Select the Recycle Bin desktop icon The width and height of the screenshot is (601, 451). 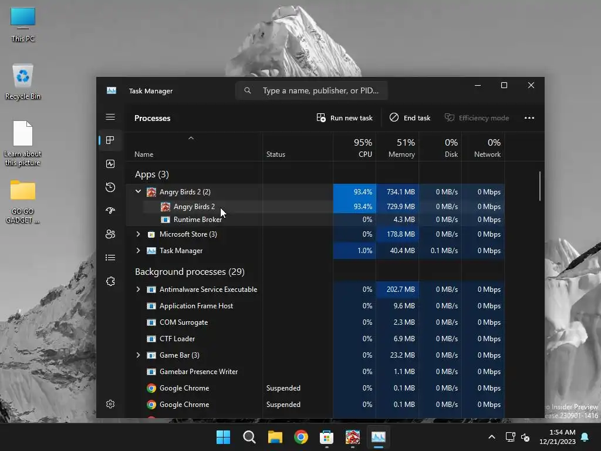23,82
